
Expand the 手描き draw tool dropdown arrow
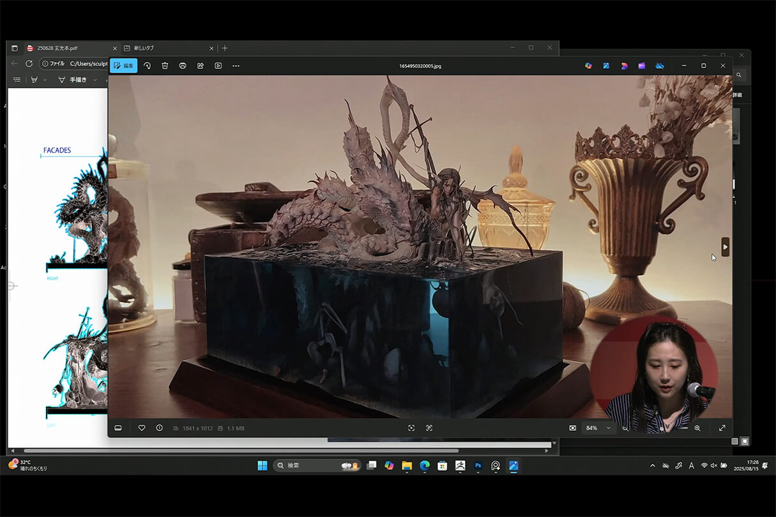click(95, 80)
